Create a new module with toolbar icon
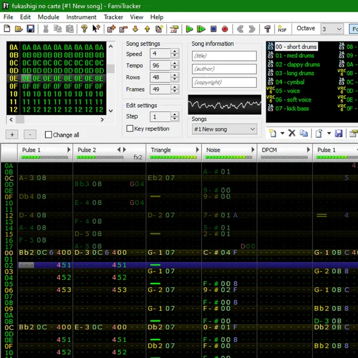This screenshot has height=358, width=358. [7, 29]
